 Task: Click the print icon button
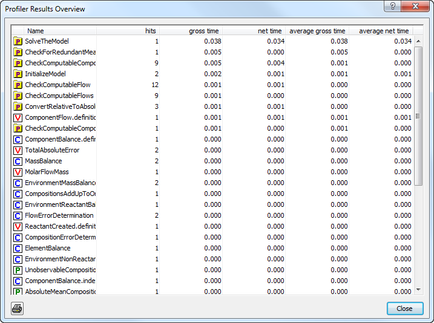(x=17, y=308)
